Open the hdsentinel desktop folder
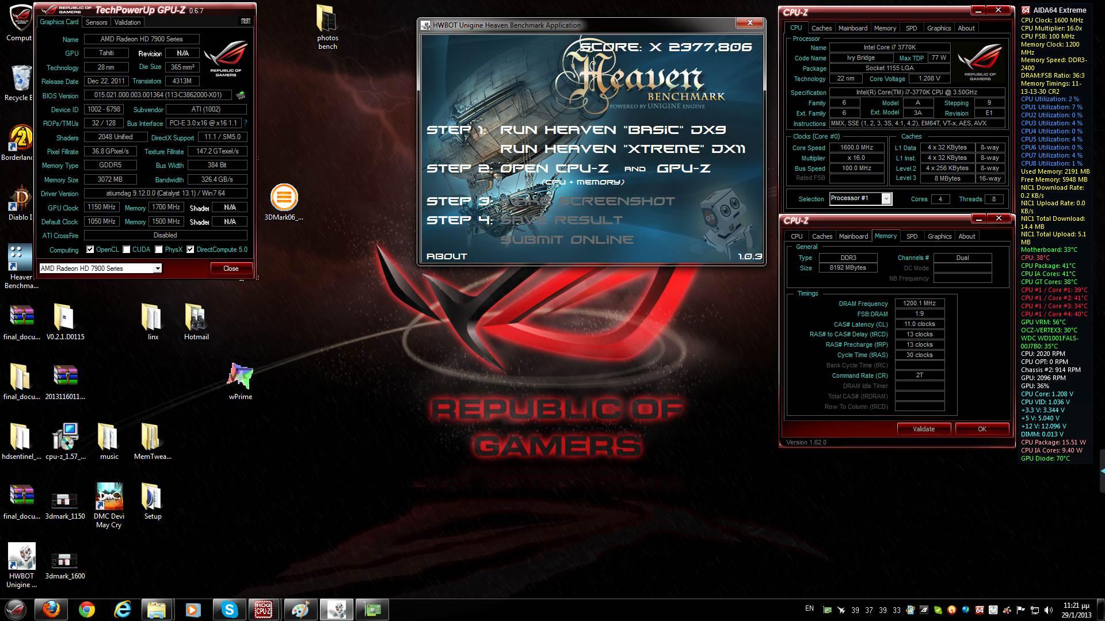The image size is (1105, 621). point(21,441)
